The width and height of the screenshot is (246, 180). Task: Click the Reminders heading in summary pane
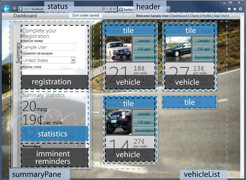(31, 146)
